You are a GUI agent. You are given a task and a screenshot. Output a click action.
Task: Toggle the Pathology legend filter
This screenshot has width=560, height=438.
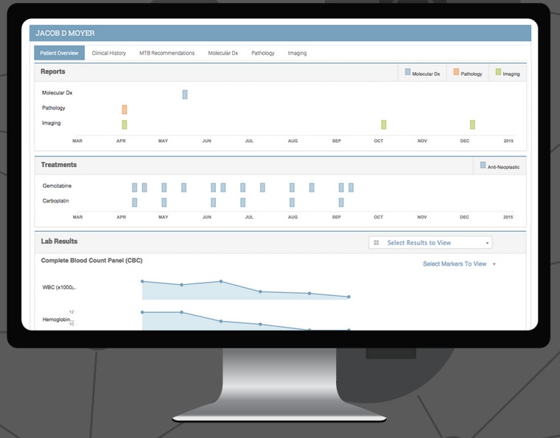point(468,74)
